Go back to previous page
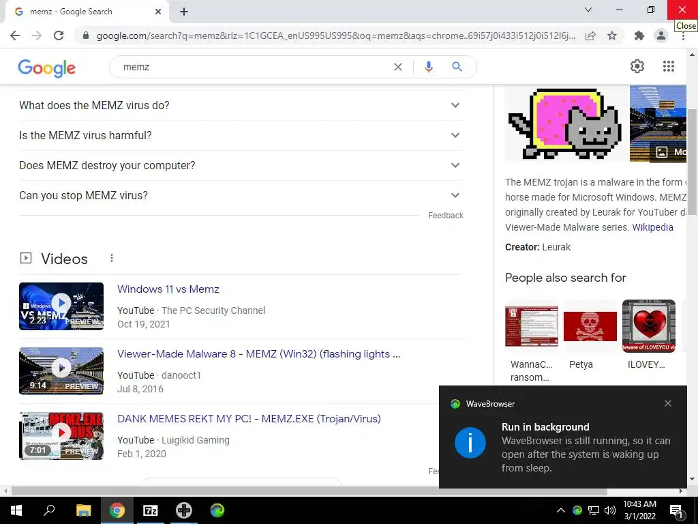 click(x=15, y=35)
